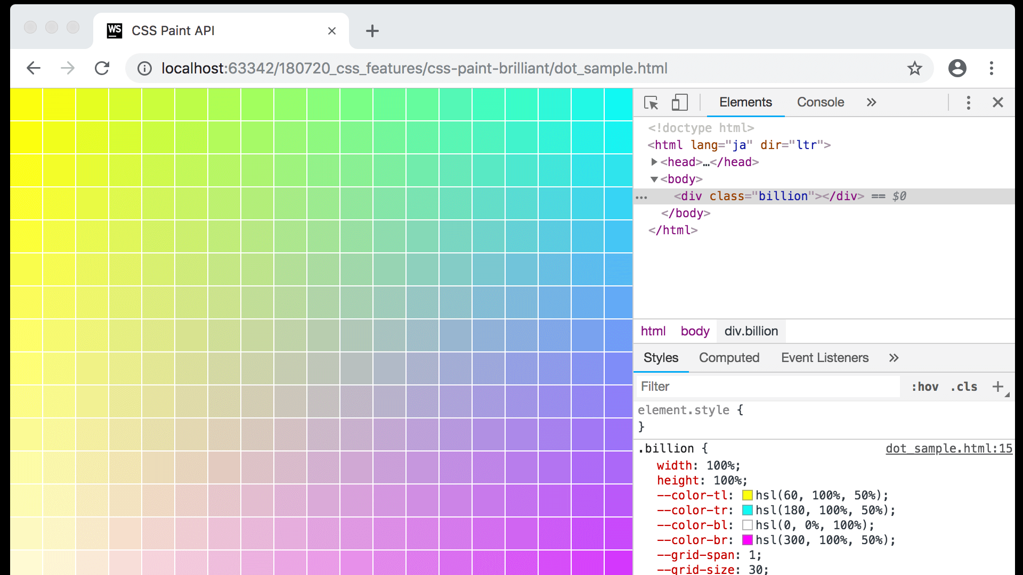The height and width of the screenshot is (575, 1023).
Task: Switch to the Console tab
Action: 820,102
